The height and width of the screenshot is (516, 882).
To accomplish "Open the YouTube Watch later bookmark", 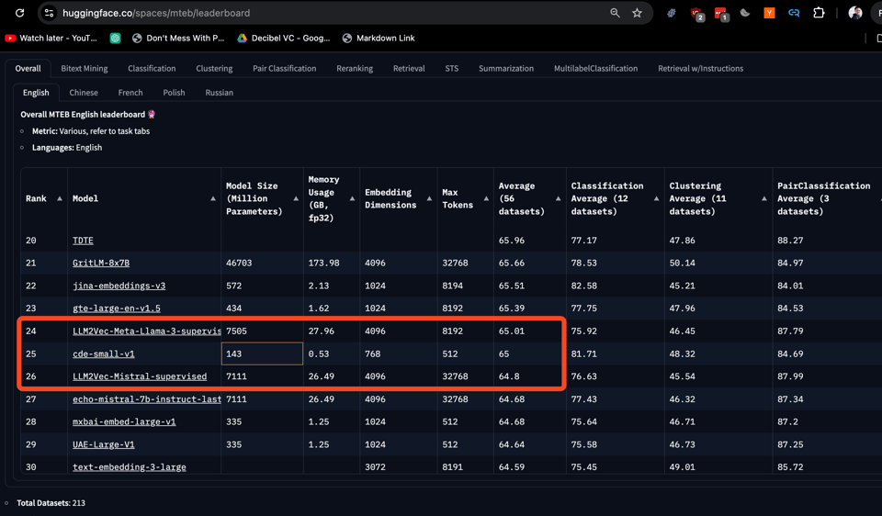I will pyautogui.click(x=51, y=38).
